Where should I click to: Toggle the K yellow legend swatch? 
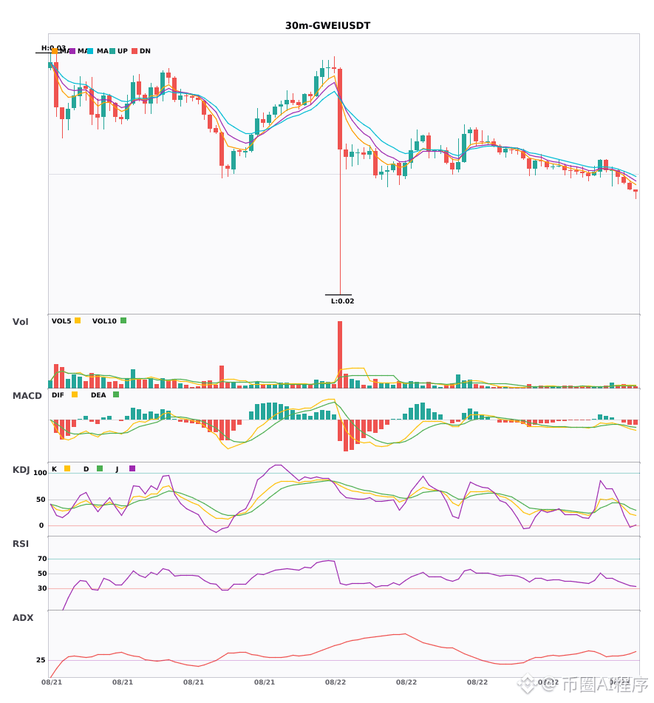click(x=67, y=468)
